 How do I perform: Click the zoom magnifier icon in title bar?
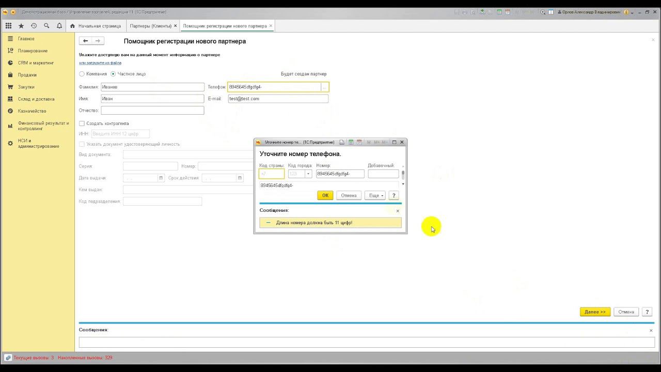coord(543,12)
